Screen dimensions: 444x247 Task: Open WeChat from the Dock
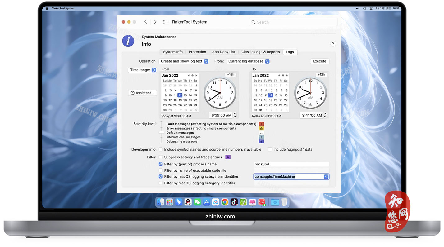[197, 202]
